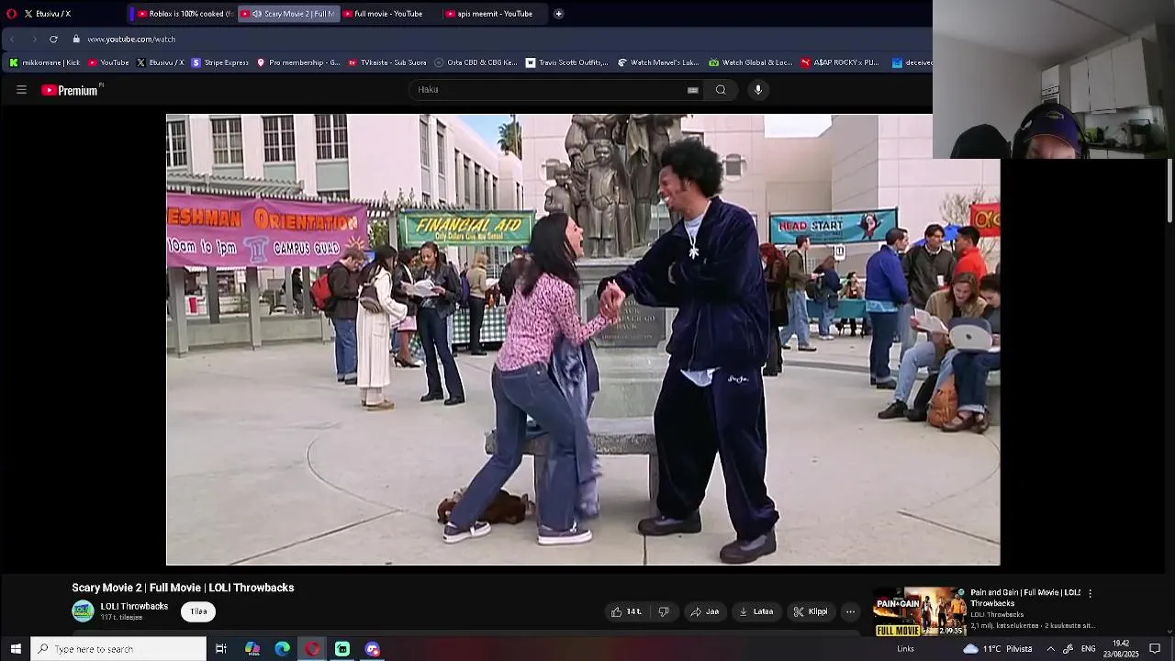Go to the YouTube Premium home logo
Screen dimensions: 1175x661
[x=72, y=90]
